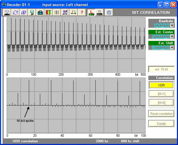This screenshot has width=178, height=145.
Task: Click the round icon at toolbar end
Action: [109, 12]
